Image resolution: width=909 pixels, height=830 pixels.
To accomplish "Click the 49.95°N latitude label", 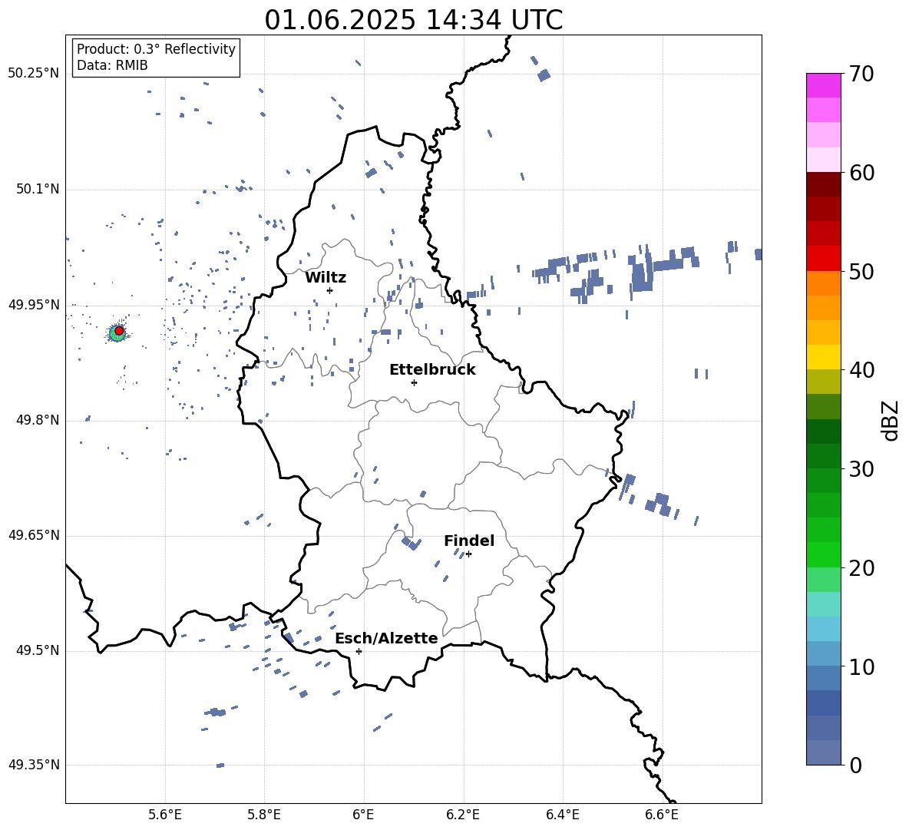I will point(33,305).
